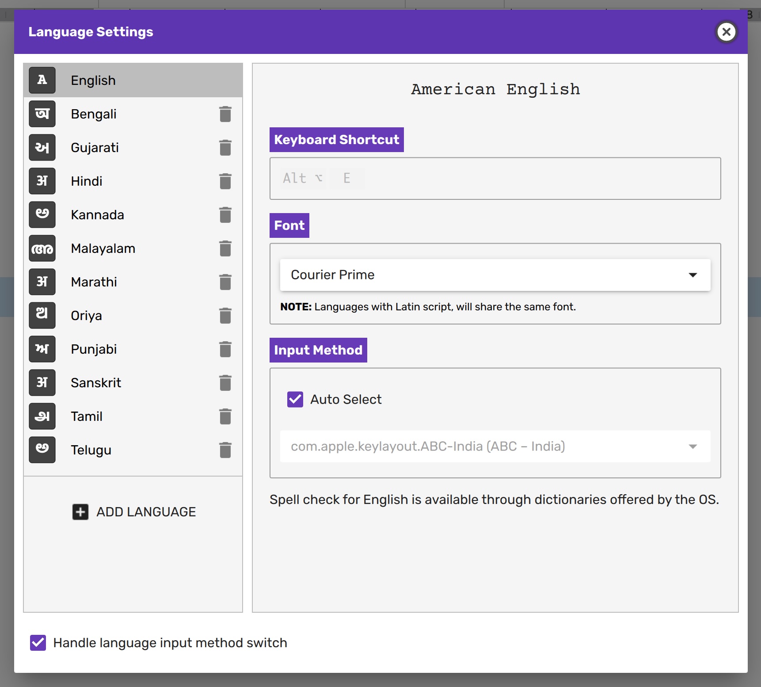Click the Alt E keyboard shortcut field
This screenshot has width=761, height=687.
tap(495, 179)
